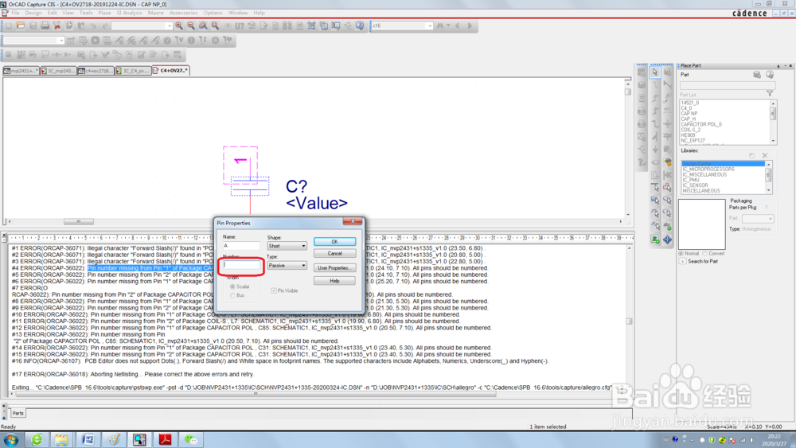796x448 pixels.
Task: Open the Accessories menu
Action: [x=183, y=13]
